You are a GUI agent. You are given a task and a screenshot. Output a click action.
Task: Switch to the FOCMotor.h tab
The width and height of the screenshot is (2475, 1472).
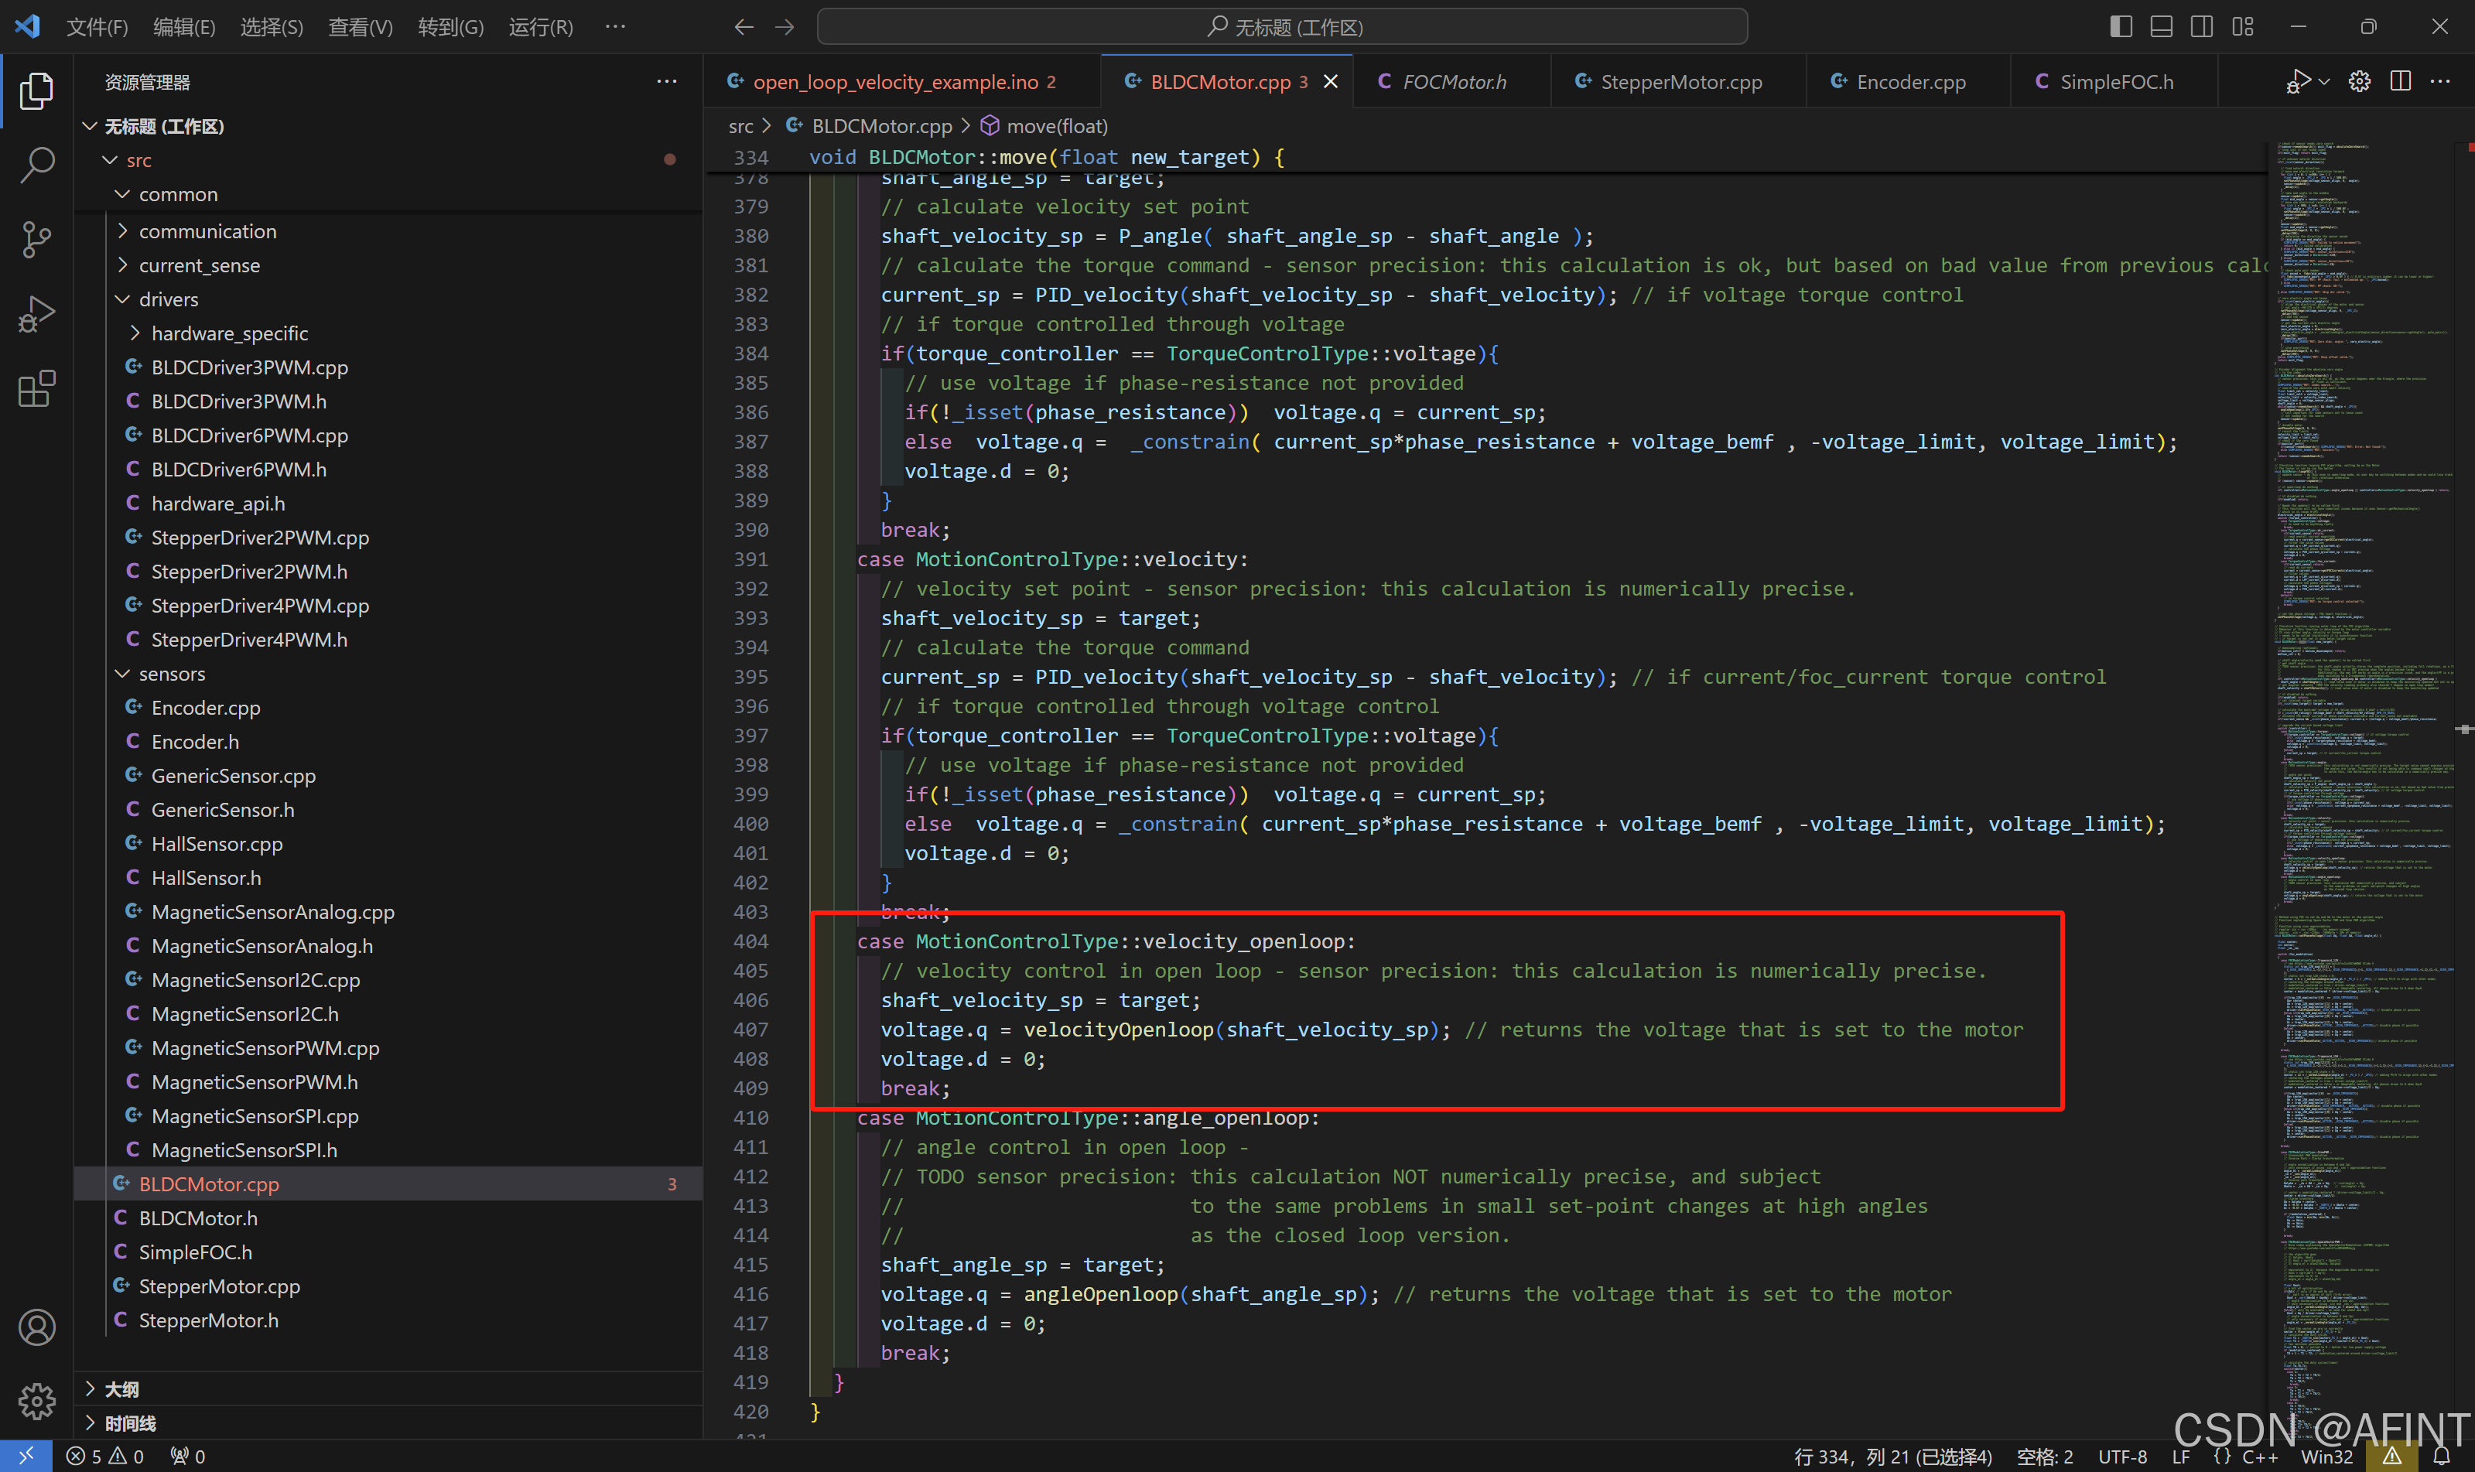[1451, 81]
